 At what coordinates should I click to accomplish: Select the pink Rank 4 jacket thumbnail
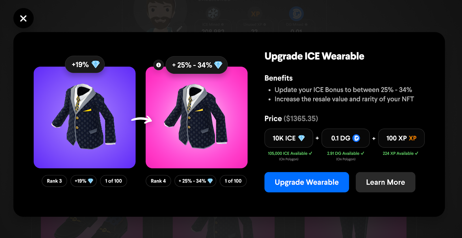pyautogui.click(x=197, y=118)
